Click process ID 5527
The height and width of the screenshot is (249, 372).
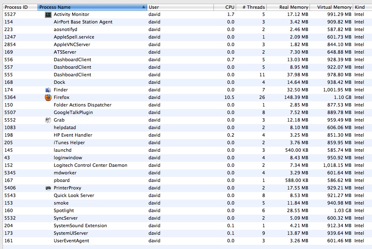(x=10, y=15)
